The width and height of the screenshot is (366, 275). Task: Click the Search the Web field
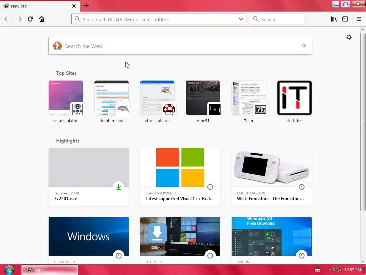coord(180,46)
